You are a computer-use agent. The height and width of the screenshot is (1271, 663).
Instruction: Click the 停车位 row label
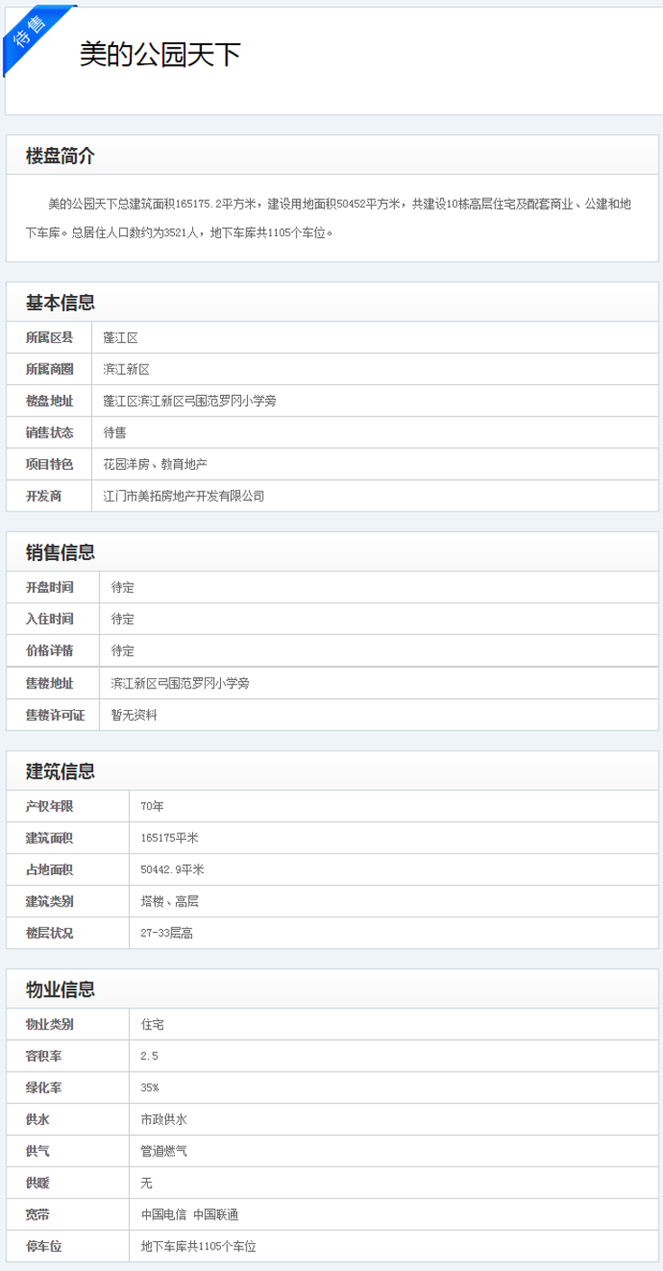43,1247
